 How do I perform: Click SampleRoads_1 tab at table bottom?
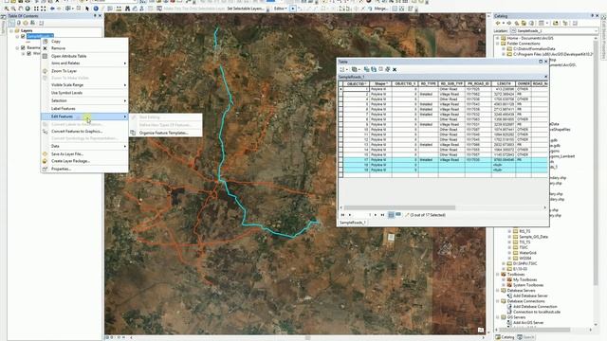coord(353,223)
